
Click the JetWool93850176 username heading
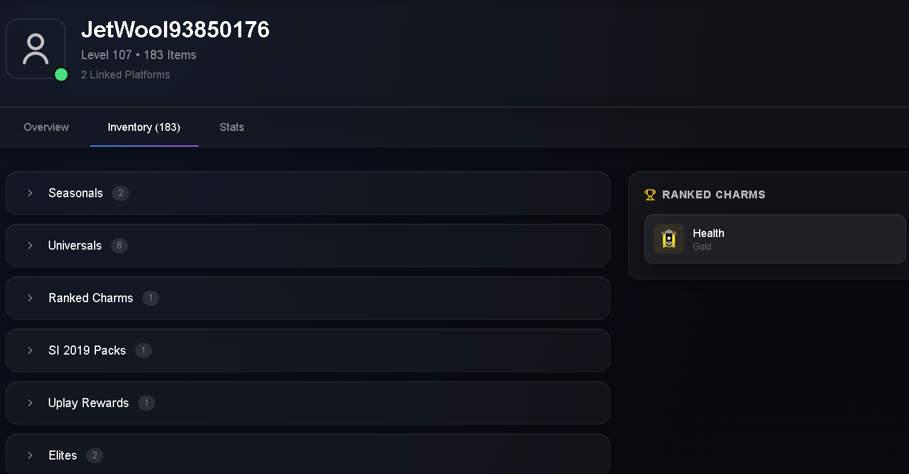point(176,30)
